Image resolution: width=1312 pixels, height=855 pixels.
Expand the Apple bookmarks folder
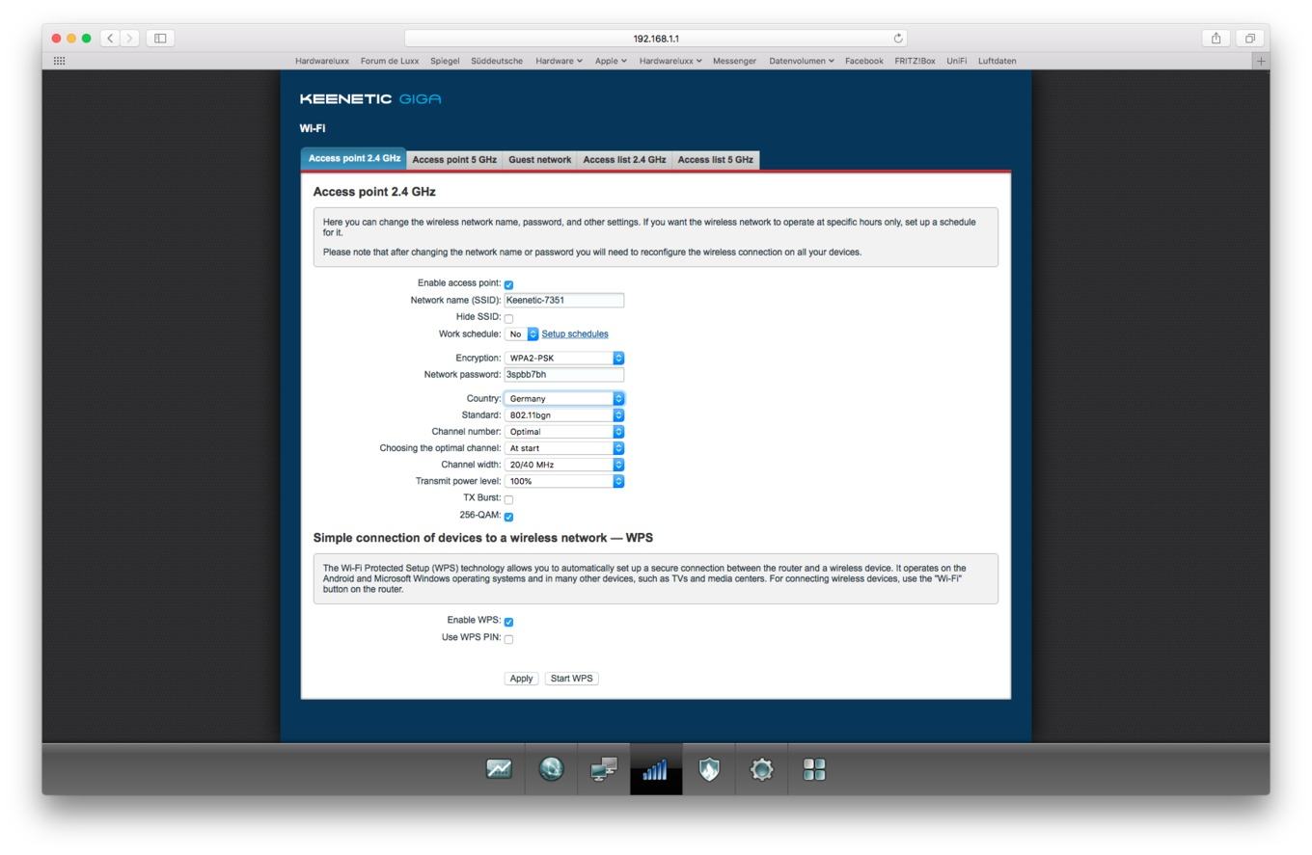611,61
